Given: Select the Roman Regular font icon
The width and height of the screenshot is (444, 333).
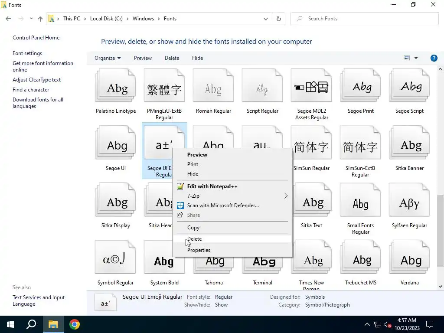Looking at the screenshot, I should pos(213,85).
